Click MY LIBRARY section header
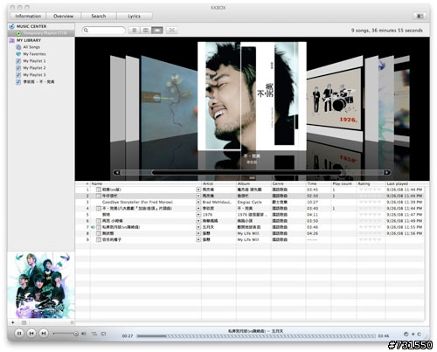This screenshot has height=352, width=437. [x=29, y=40]
